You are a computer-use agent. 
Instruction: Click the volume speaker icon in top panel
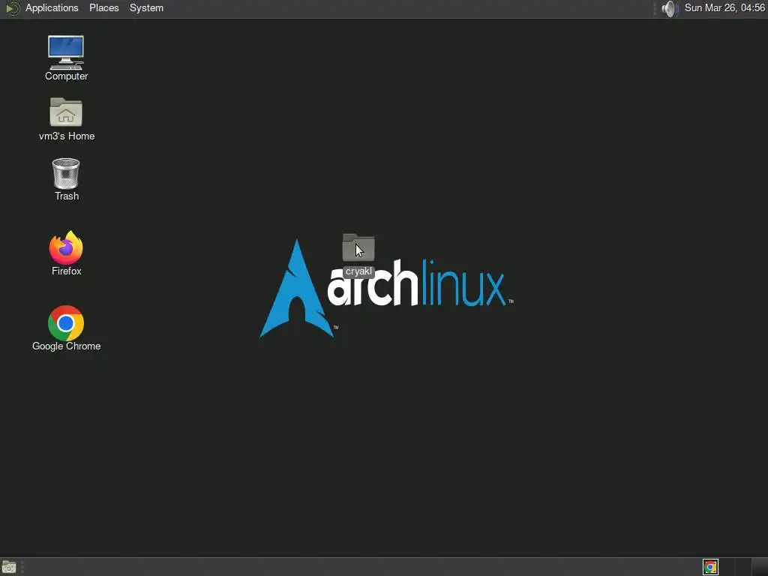click(668, 8)
